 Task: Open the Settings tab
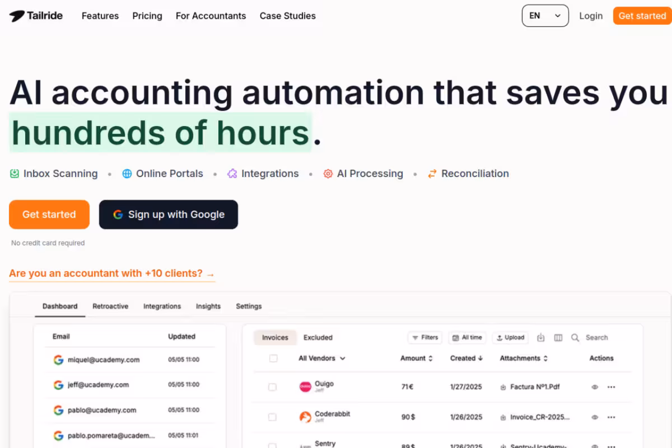click(249, 306)
